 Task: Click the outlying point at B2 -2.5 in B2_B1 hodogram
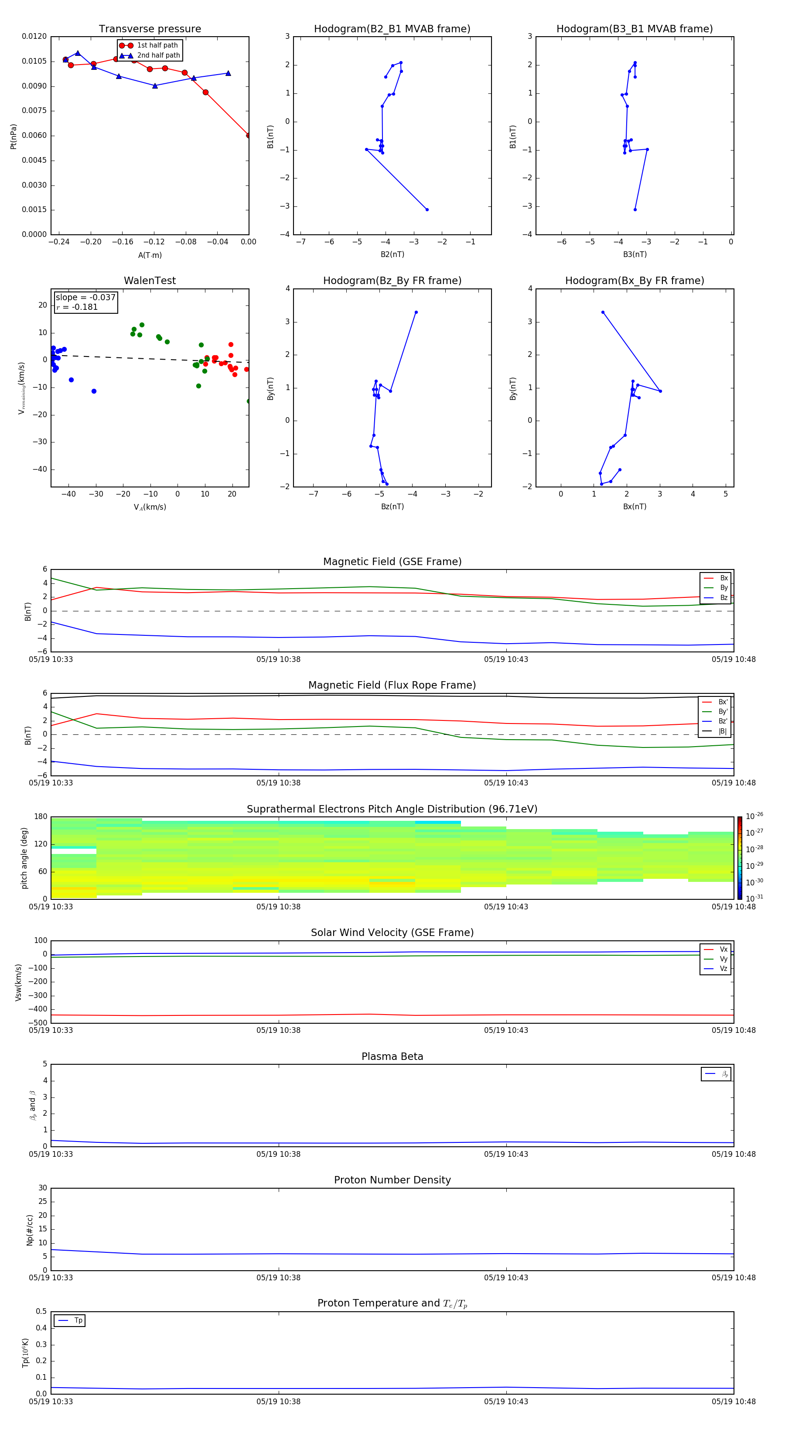coord(427,209)
